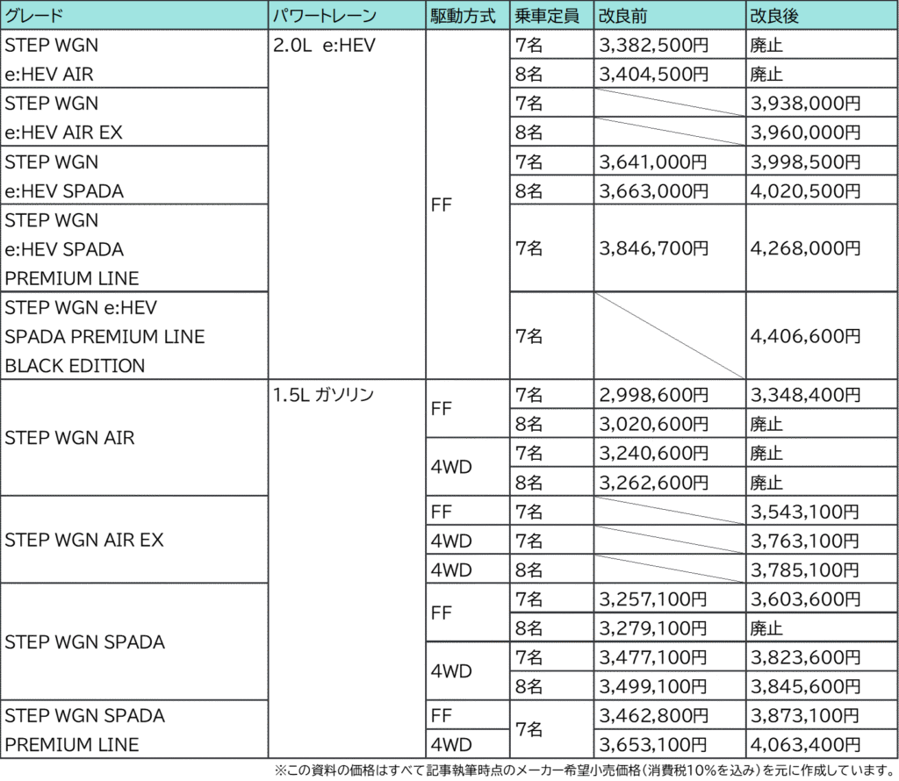899x781 pixels.
Task: Click the 改良後 column header
Action: (822, 16)
